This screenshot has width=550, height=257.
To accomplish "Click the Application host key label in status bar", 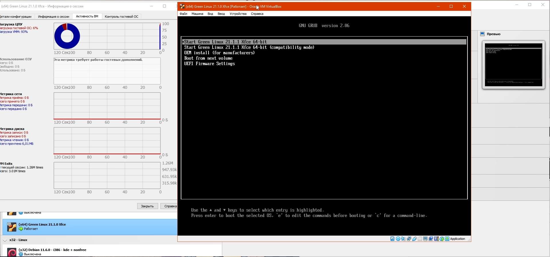I will pyautogui.click(x=457, y=239).
